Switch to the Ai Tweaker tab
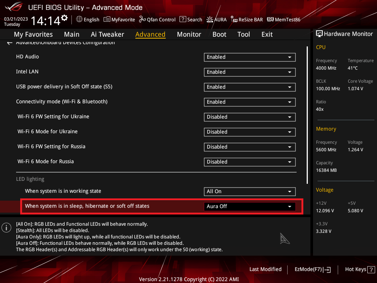Screen dimensions: 377x283 [107, 34]
